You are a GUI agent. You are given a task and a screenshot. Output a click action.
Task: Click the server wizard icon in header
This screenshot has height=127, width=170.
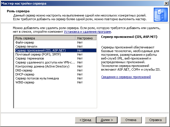click(x=161, y=15)
